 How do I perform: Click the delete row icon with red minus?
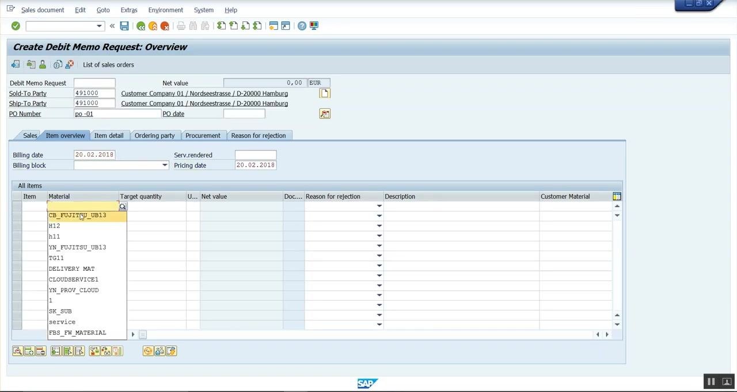[x=40, y=351]
